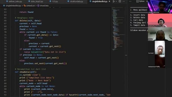Click line number 66 in the gutter
Viewport: 172px width, 97px height.
[x=5, y=20]
